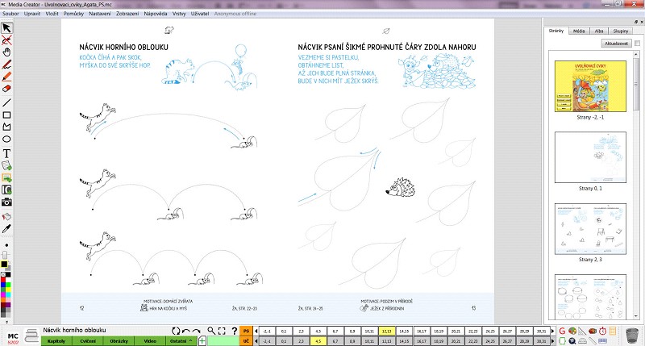Click the Cvičení green button
645x346 pixels.
coord(88,340)
